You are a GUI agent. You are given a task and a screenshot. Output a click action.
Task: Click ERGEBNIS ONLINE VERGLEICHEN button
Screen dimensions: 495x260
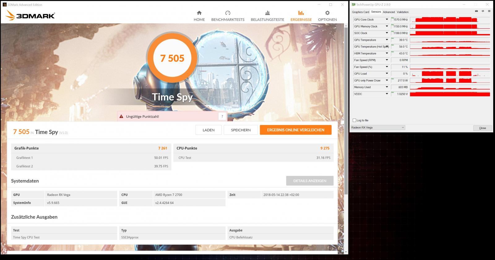(295, 130)
